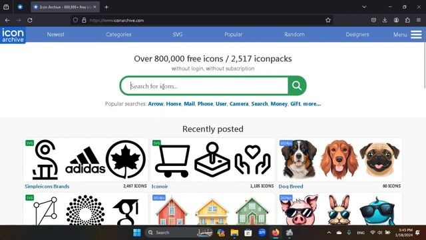Click the taskbar Search box

(x=179, y=233)
